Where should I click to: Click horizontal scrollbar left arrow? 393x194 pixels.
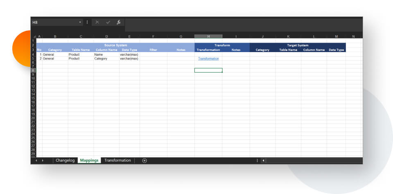[x=263, y=160]
